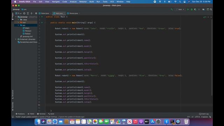Screen dimensions: 224x126
Task: Switch to the Person.java tab
Action: point(73,13)
